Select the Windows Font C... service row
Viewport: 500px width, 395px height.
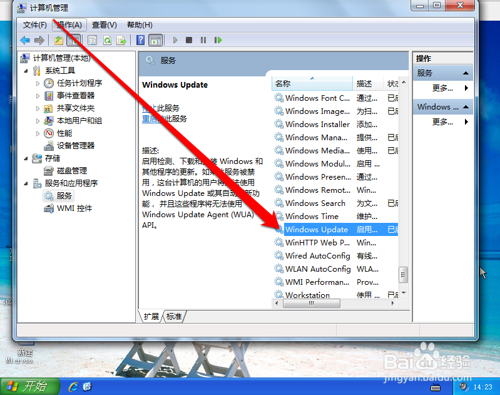(336, 98)
